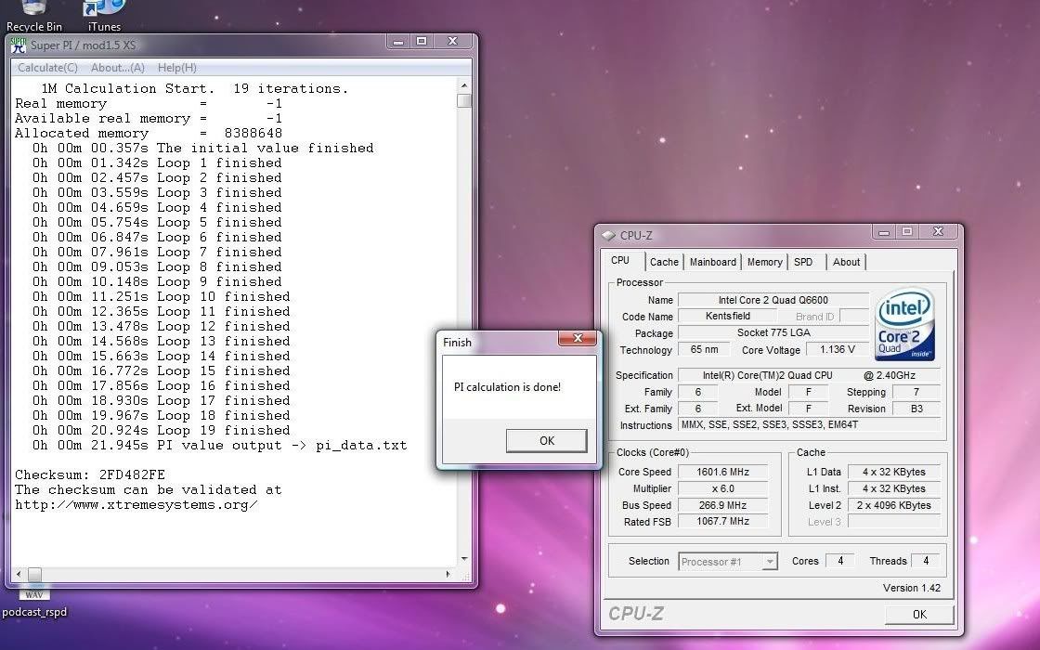
Task: Click the L1 Inst. cache value
Action: (893, 488)
